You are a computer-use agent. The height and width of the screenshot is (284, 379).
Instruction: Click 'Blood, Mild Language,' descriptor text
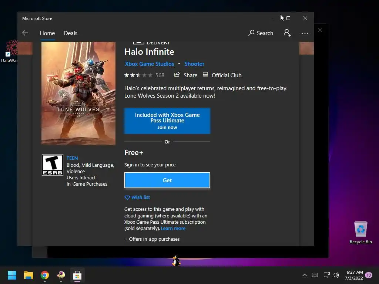click(90, 165)
